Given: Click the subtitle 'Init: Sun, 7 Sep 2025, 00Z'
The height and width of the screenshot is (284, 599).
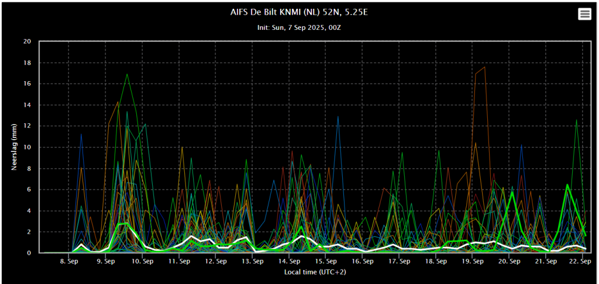Looking at the screenshot, I should [x=299, y=28].
